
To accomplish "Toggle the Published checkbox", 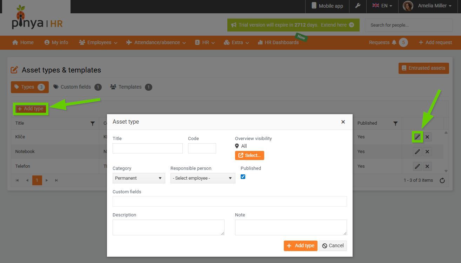I will click(243, 177).
